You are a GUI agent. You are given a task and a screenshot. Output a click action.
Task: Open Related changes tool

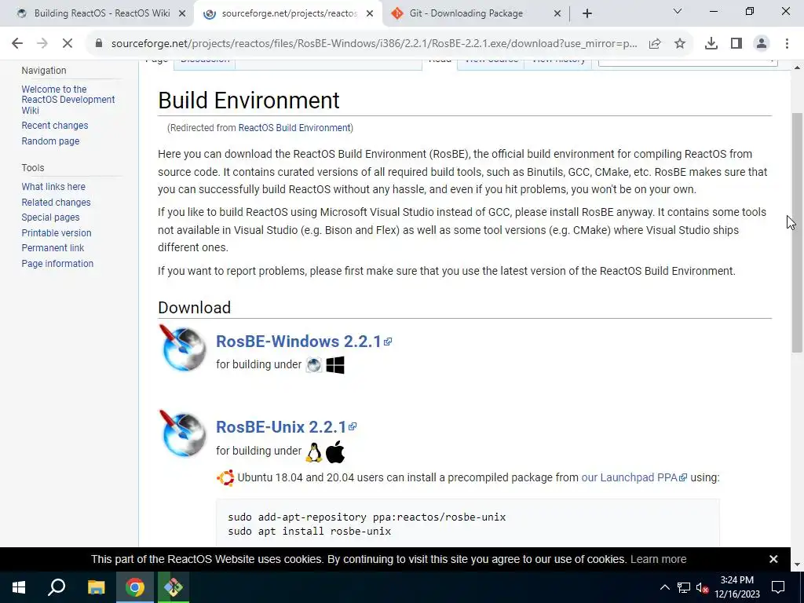click(x=56, y=202)
